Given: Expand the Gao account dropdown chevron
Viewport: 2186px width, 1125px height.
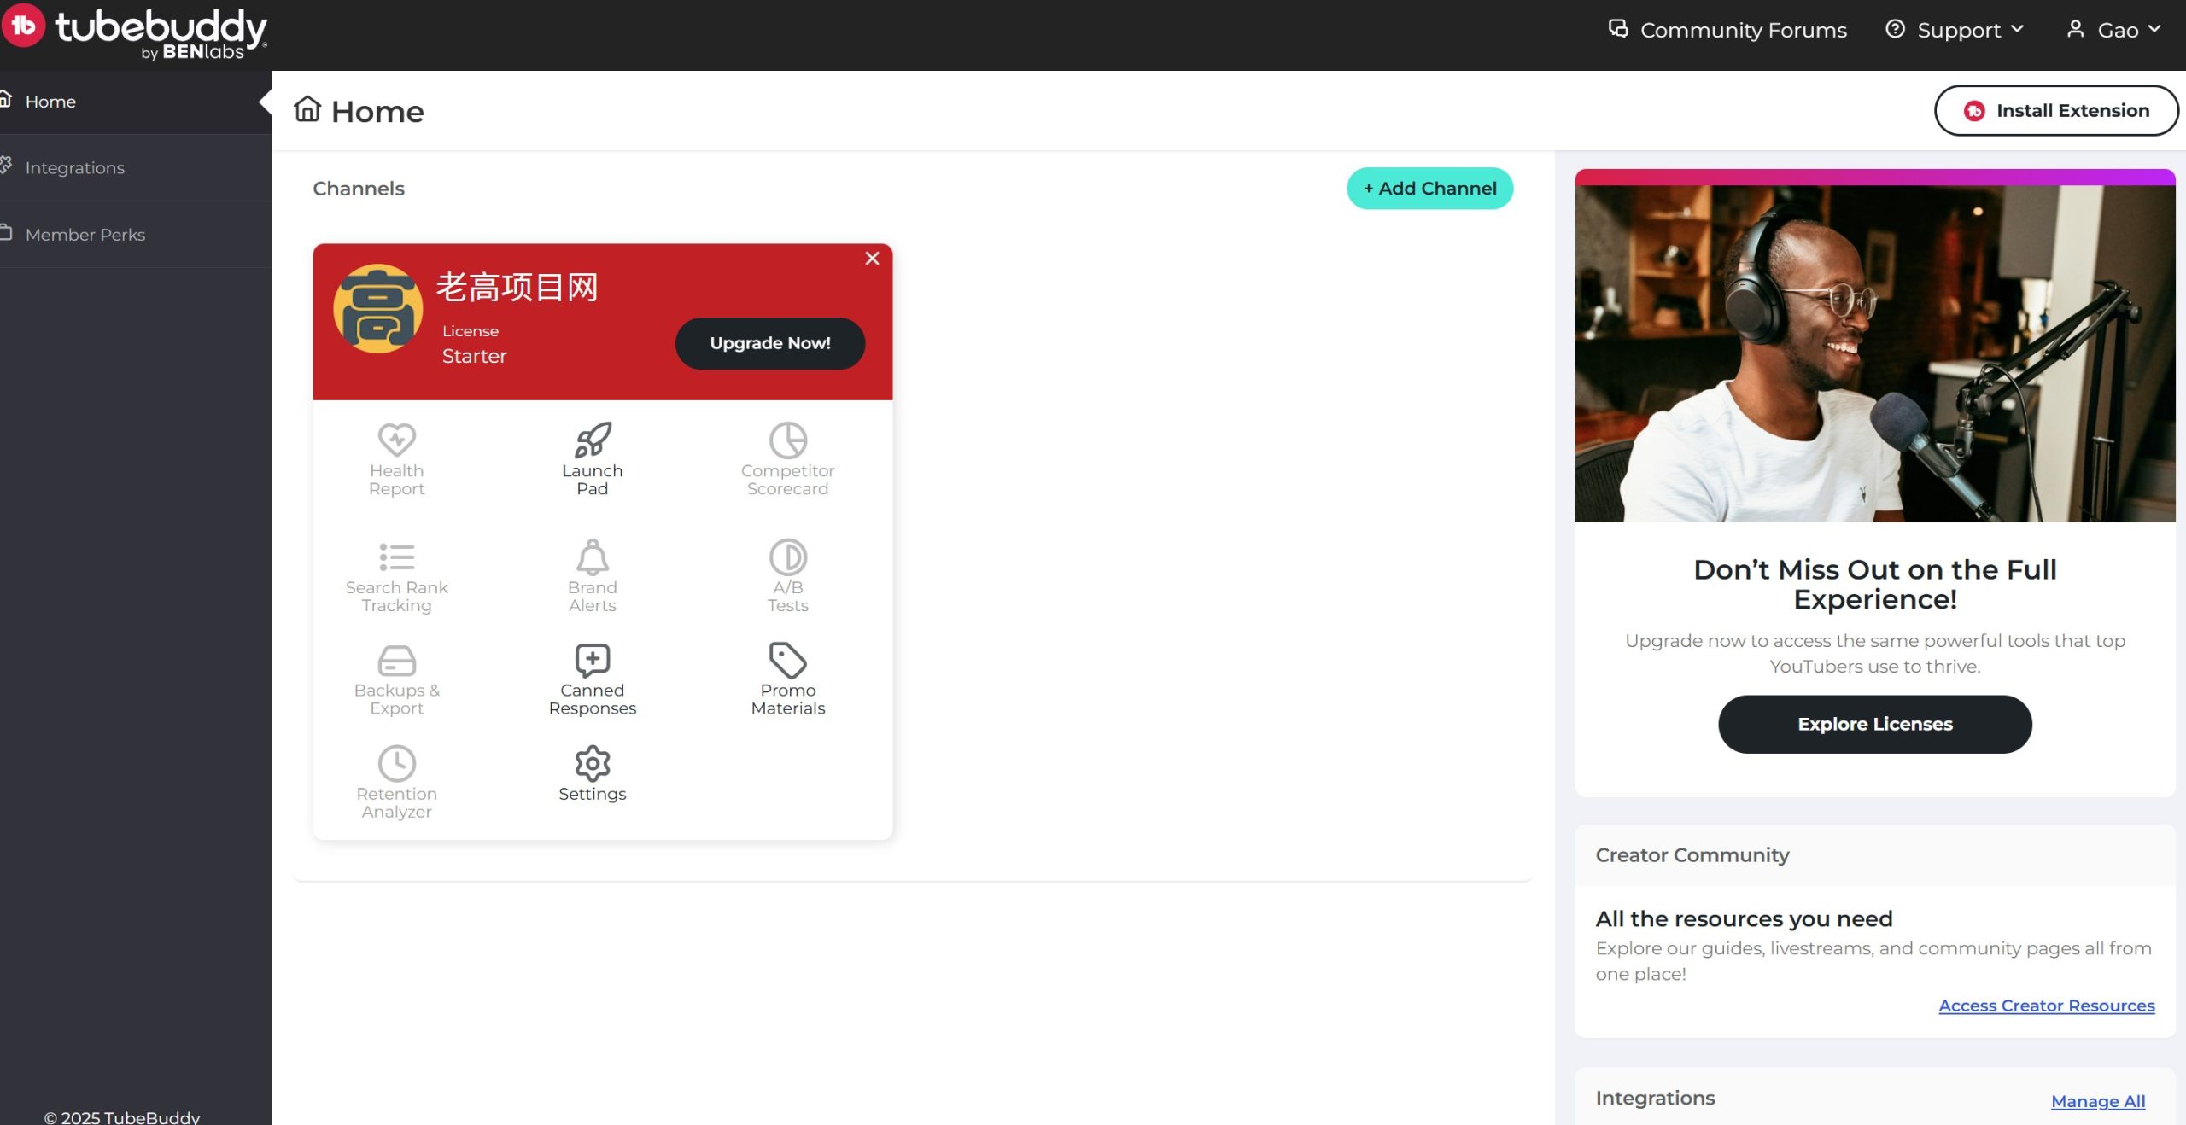Looking at the screenshot, I should (x=2154, y=29).
